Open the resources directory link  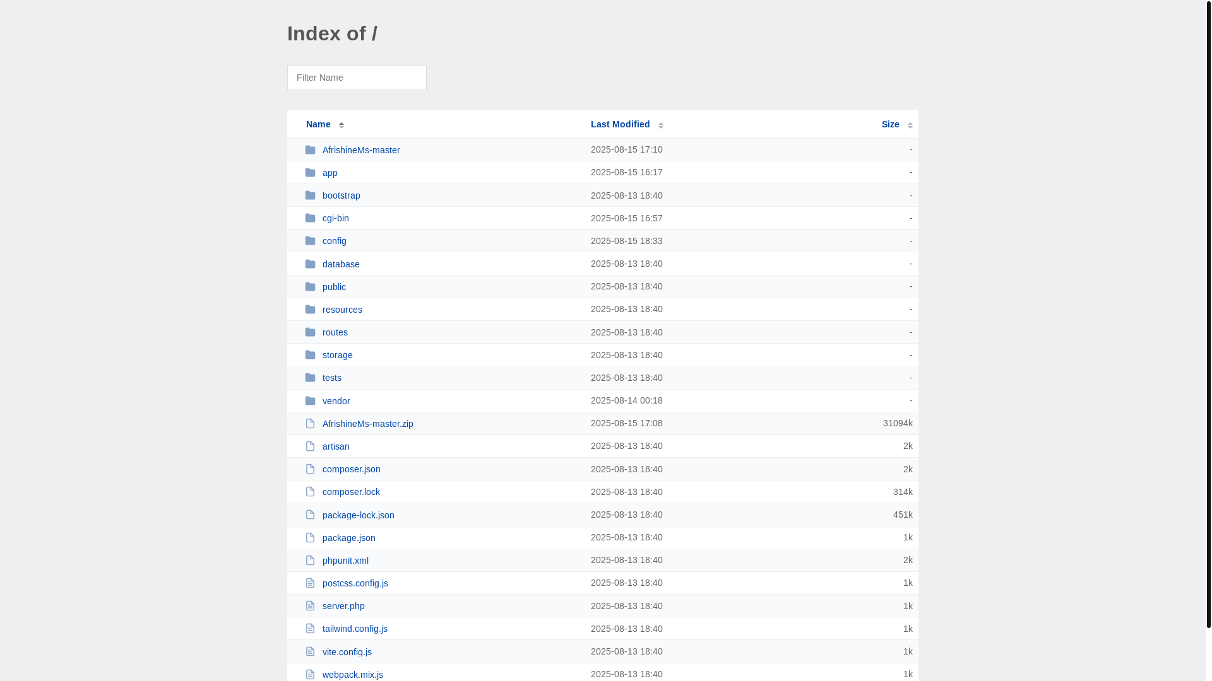tap(342, 310)
